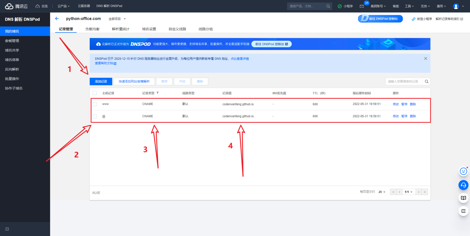
Task: Open 备案 in top navigation
Action: coord(396,6)
